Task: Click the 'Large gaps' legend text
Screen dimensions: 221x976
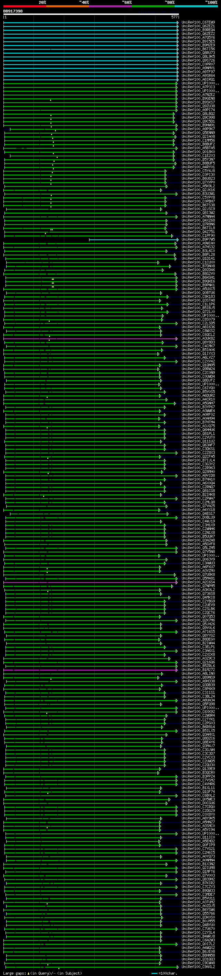Action: click(15, 973)
